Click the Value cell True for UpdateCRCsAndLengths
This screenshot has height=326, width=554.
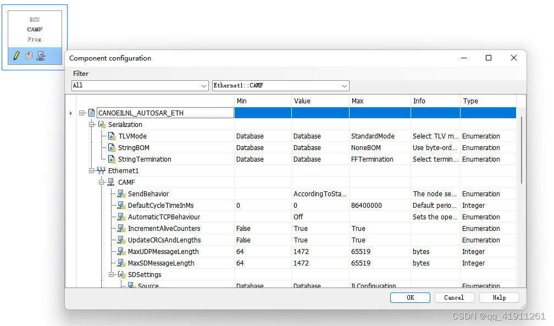point(320,240)
